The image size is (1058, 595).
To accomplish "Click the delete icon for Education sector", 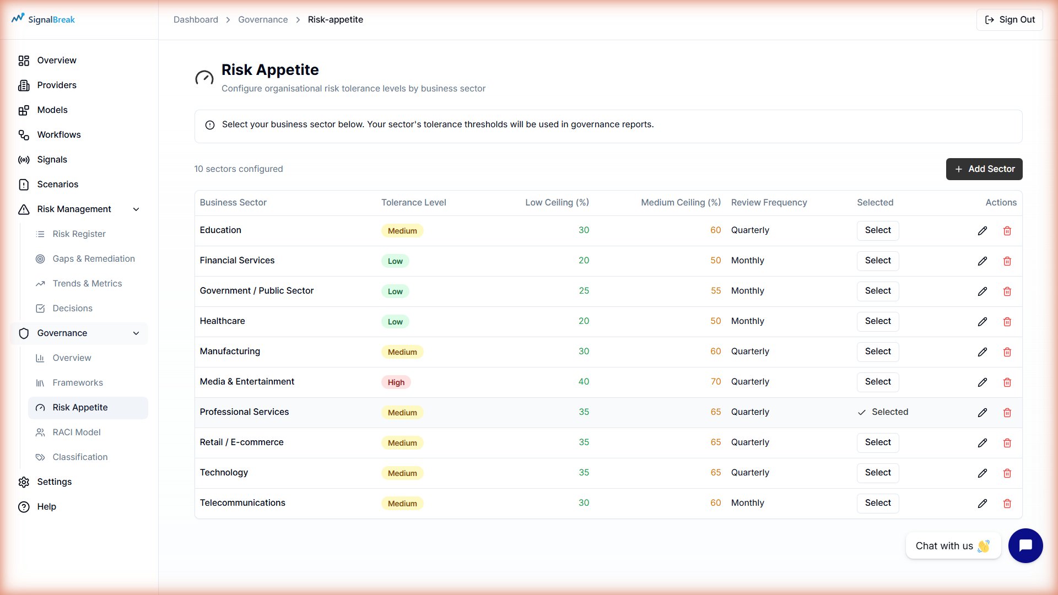I will [x=1008, y=231].
